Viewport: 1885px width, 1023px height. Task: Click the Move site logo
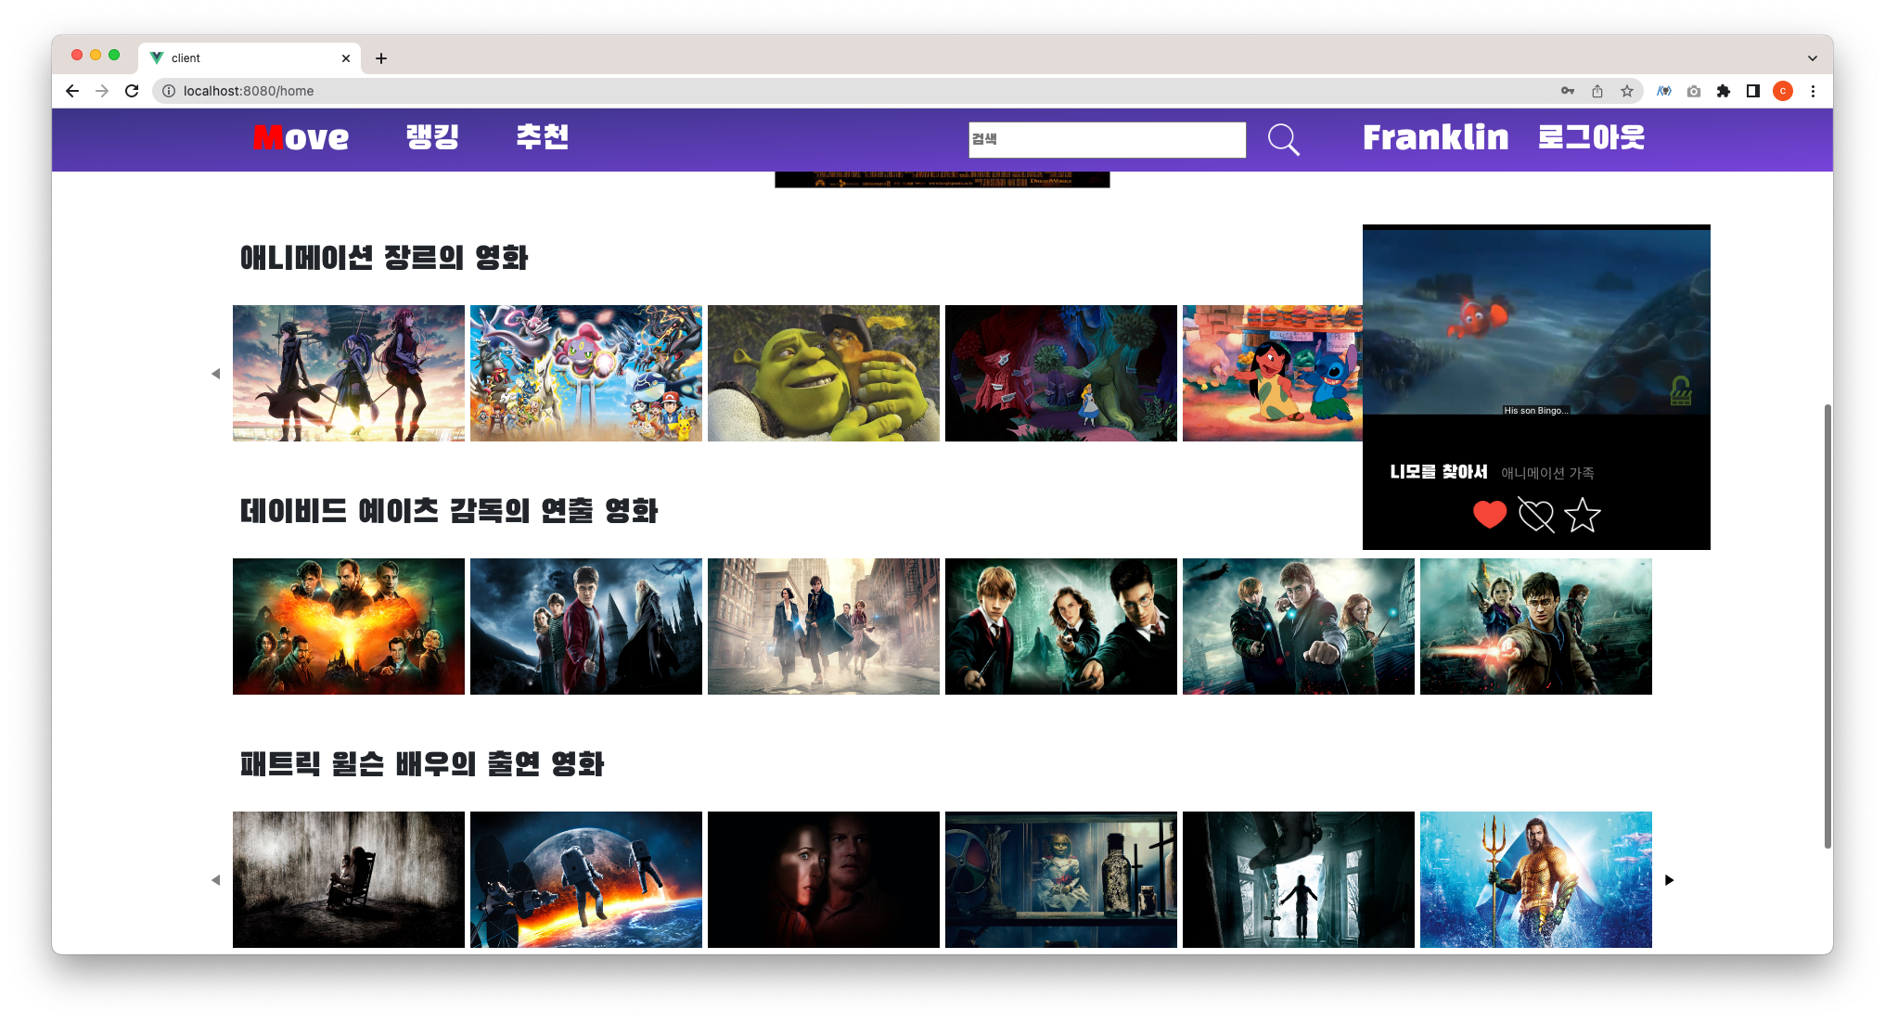pyautogui.click(x=301, y=137)
